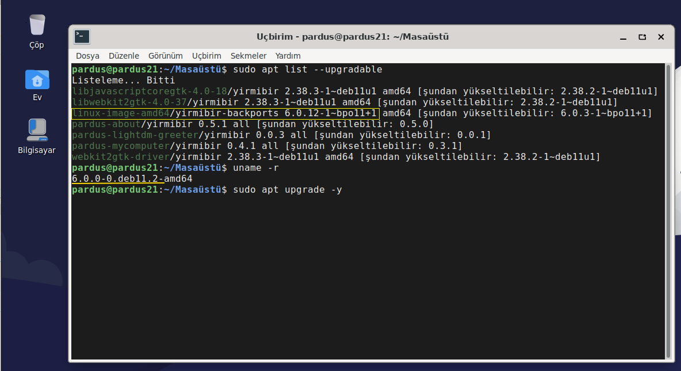
Task: Close the Uçbirim terminal window
Action: pyautogui.click(x=661, y=37)
